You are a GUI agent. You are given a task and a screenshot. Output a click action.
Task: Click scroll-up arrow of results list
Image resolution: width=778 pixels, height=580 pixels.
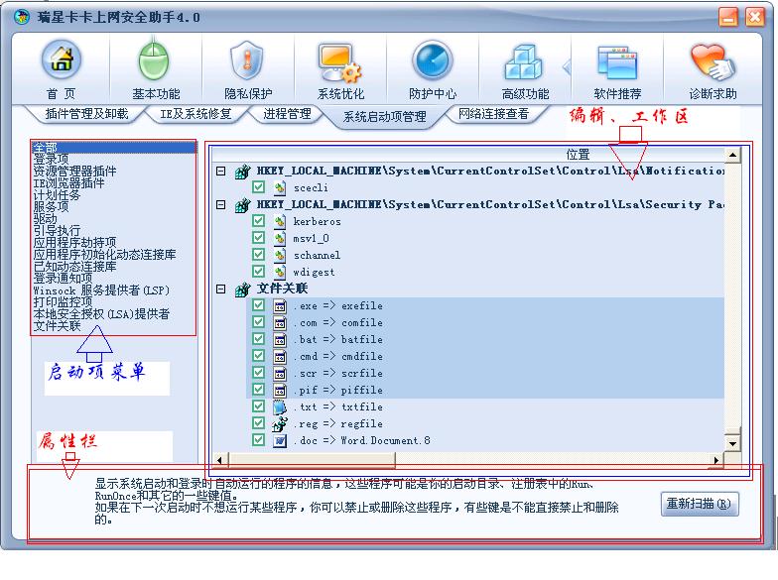click(x=732, y=155)
